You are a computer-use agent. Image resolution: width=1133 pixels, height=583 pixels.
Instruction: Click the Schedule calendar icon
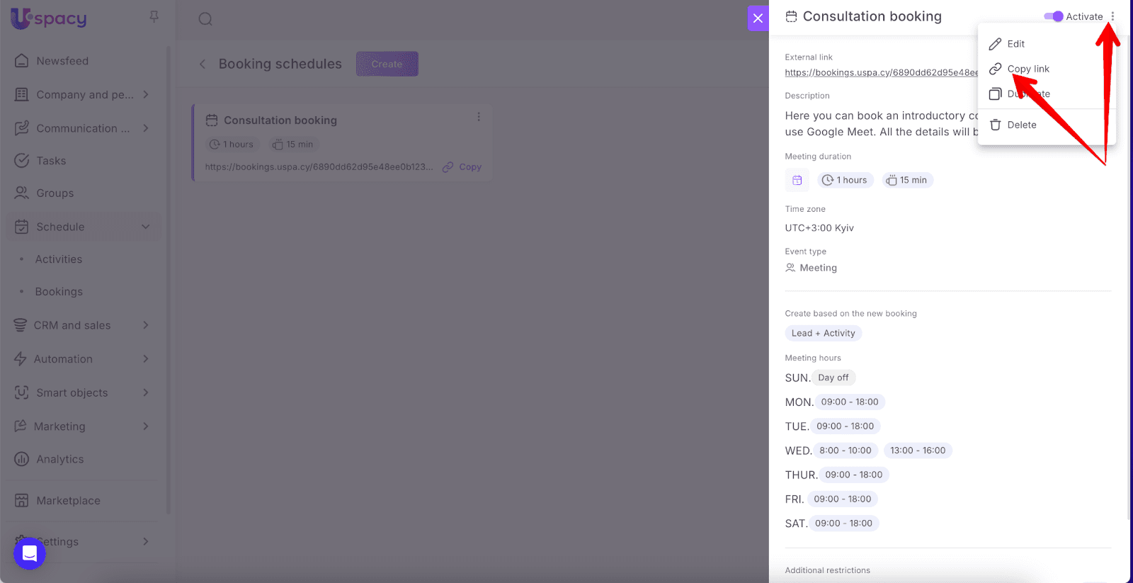tap(22, 227)
